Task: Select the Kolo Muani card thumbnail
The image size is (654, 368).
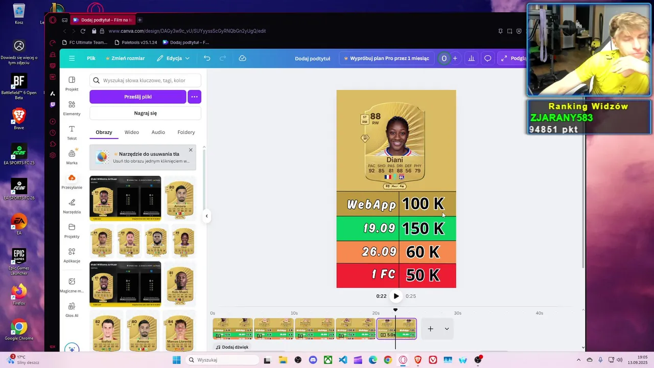Action: point(179,284)
